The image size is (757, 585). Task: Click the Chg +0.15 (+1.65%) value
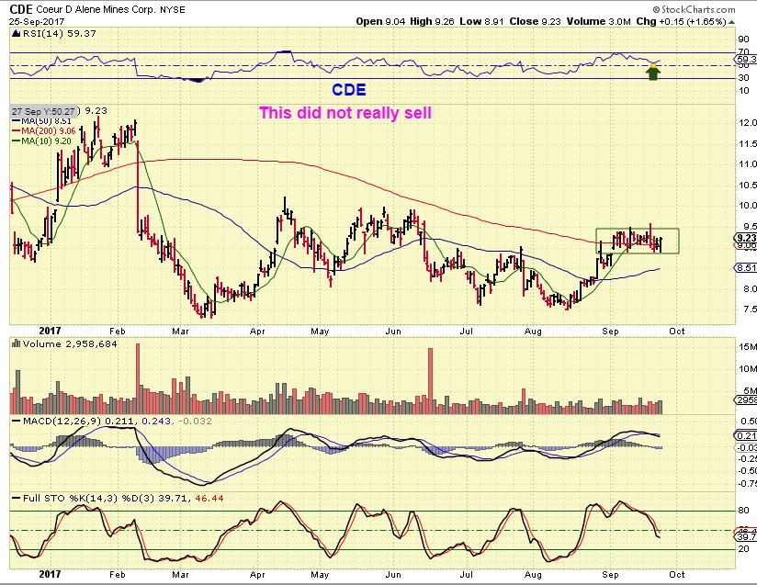[x=681, y=22]
